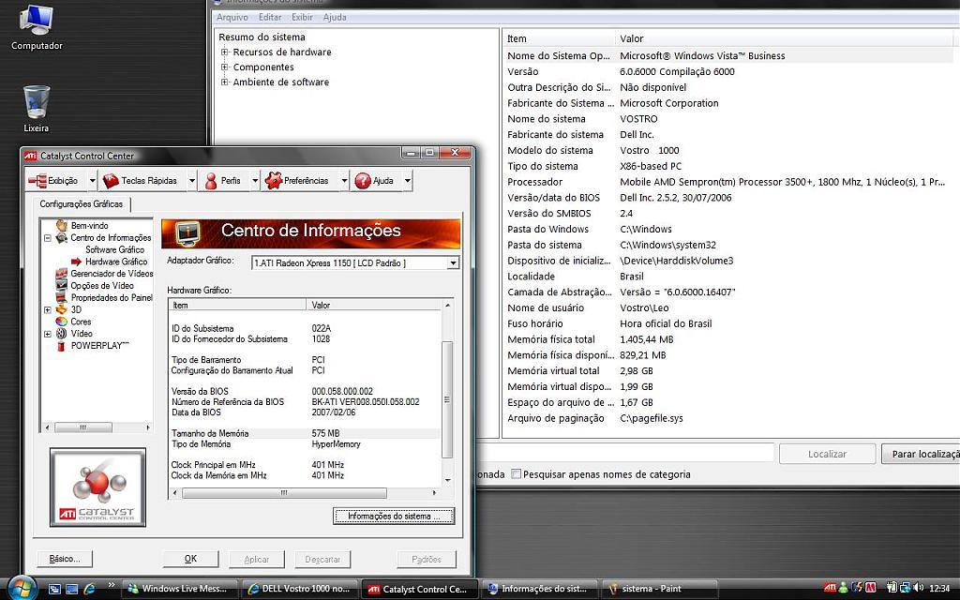Open the Editar menu
Image resolution: width=960 pixels, height=600 pixels.
(x=270, y=17)
